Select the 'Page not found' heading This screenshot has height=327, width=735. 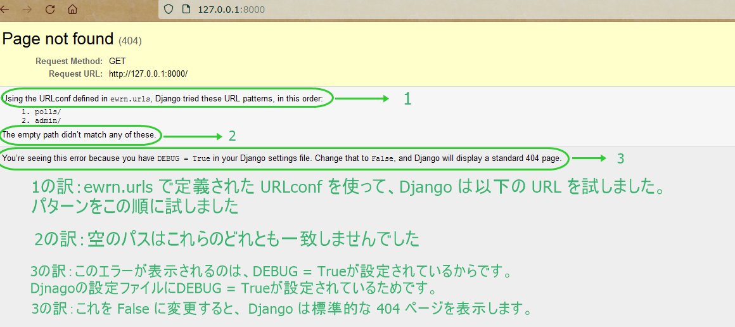click(58, 39)
